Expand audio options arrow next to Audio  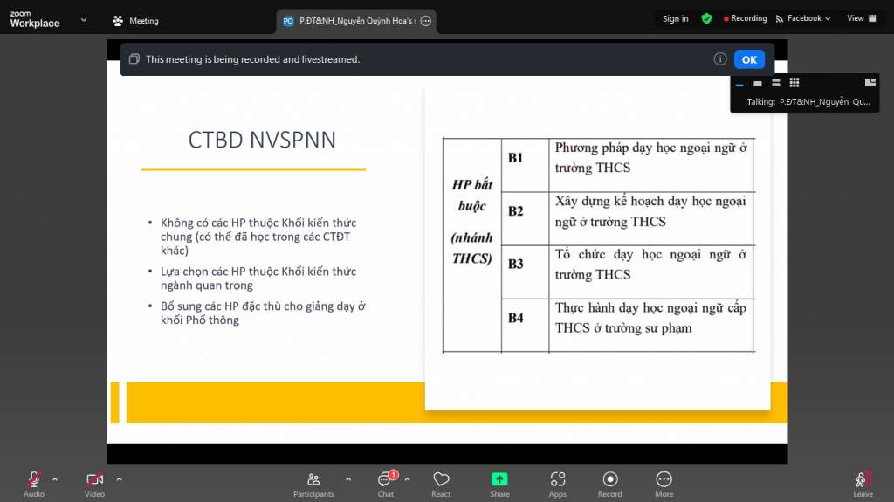point(55,480)
